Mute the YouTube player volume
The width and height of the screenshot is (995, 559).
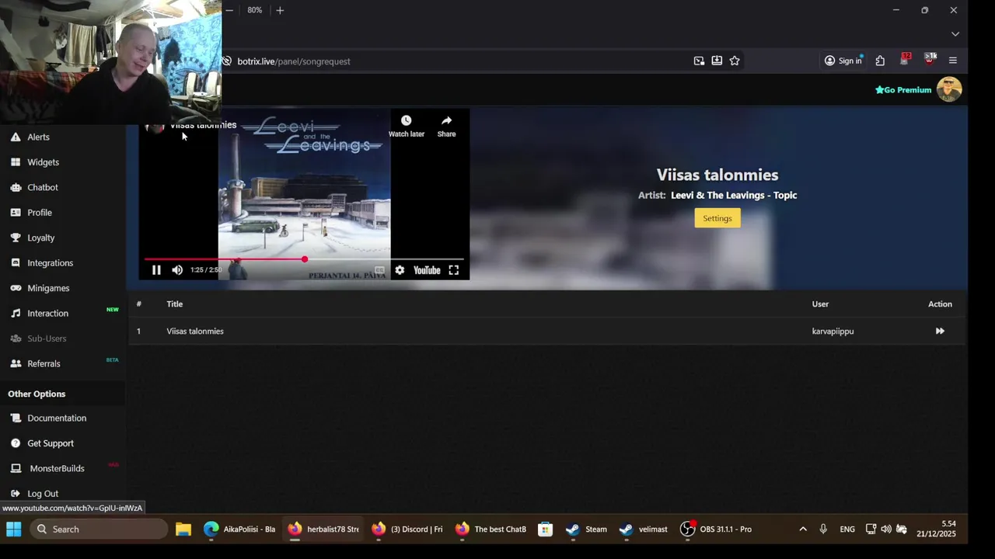point(177,270)
